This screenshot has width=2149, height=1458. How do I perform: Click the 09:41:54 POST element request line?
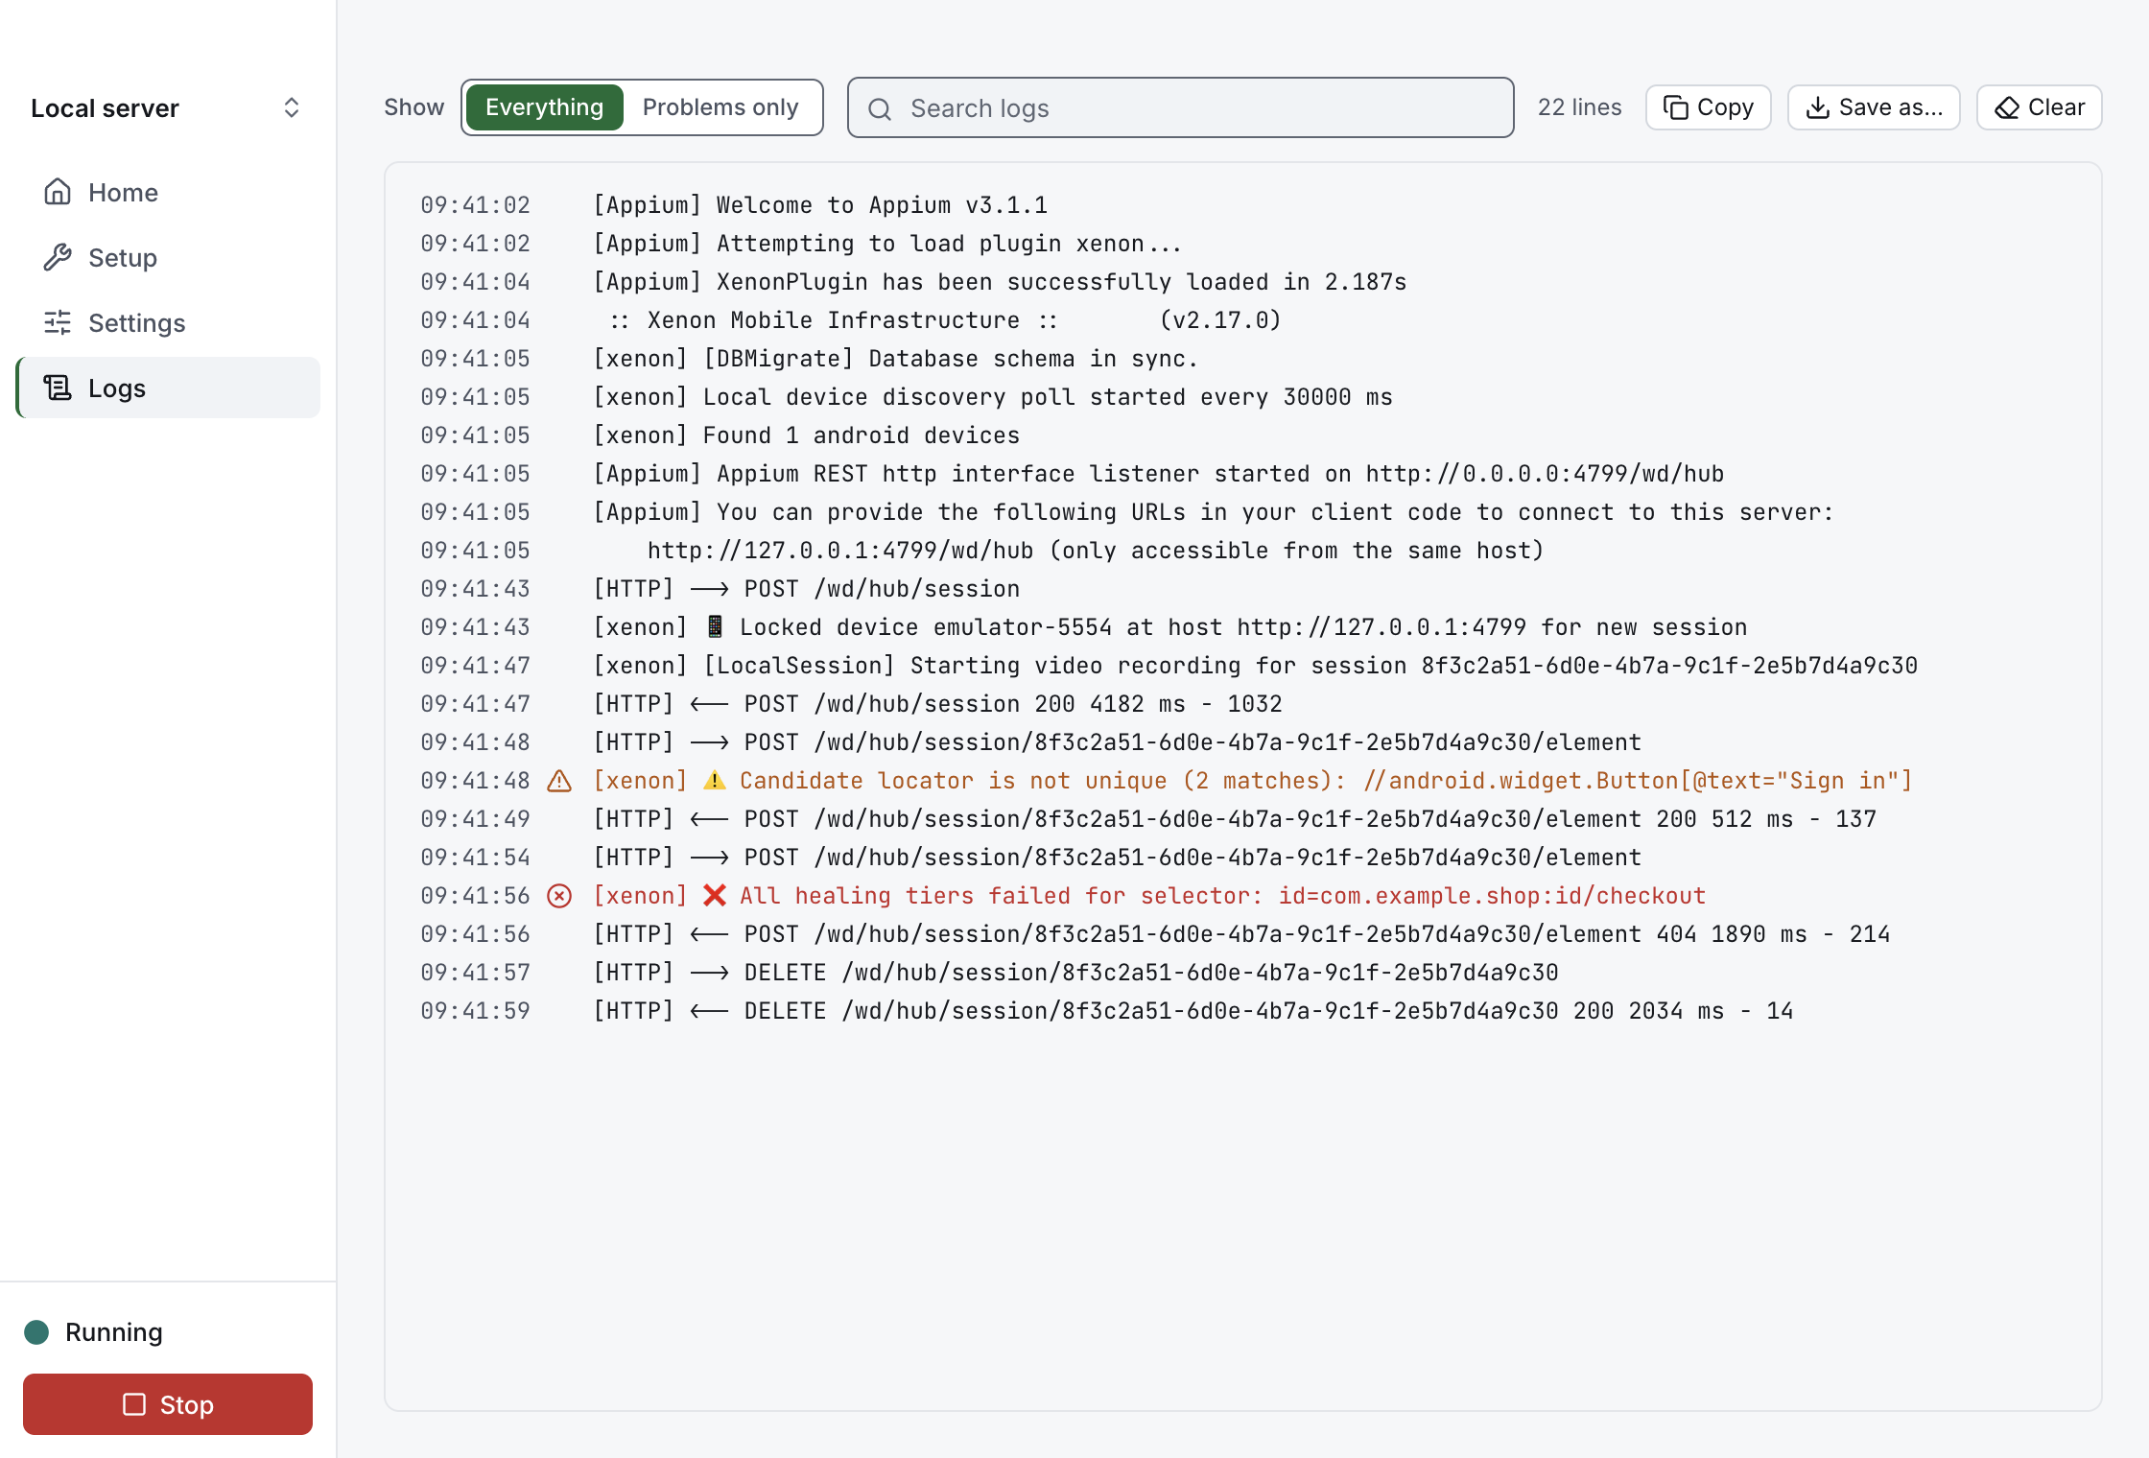click(1242, 858)
